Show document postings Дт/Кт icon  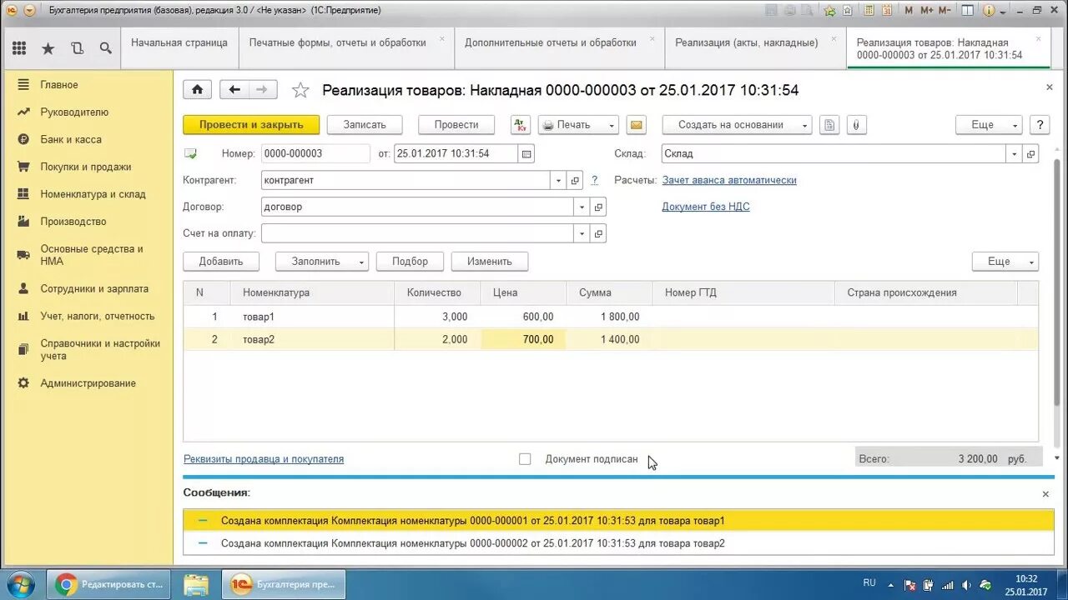point(521,125)
